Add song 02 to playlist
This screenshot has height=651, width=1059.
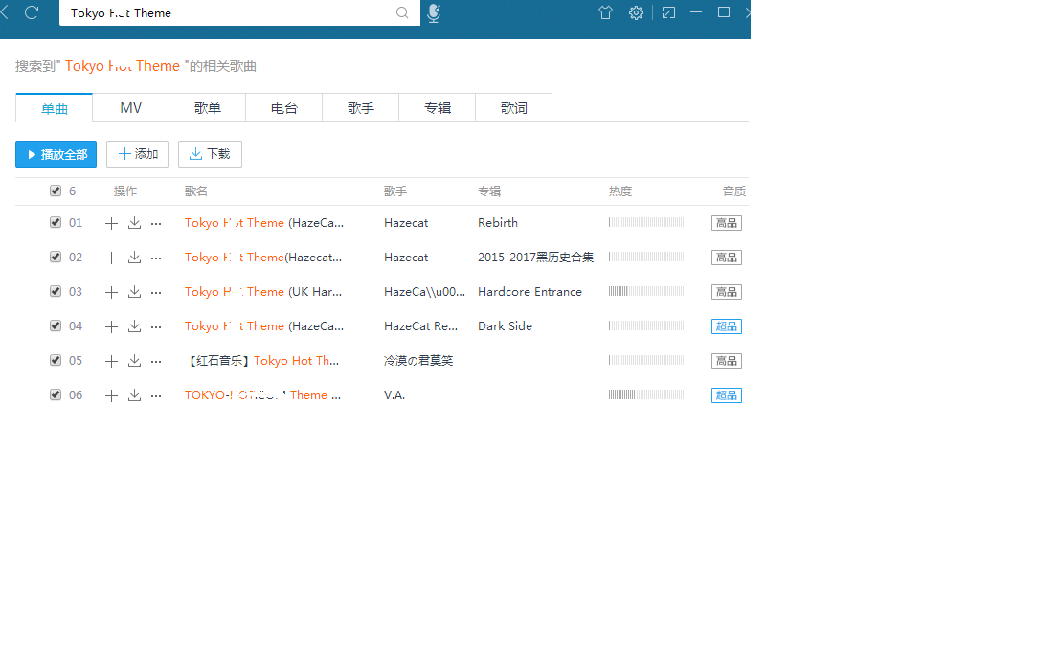tap(111, 258)
